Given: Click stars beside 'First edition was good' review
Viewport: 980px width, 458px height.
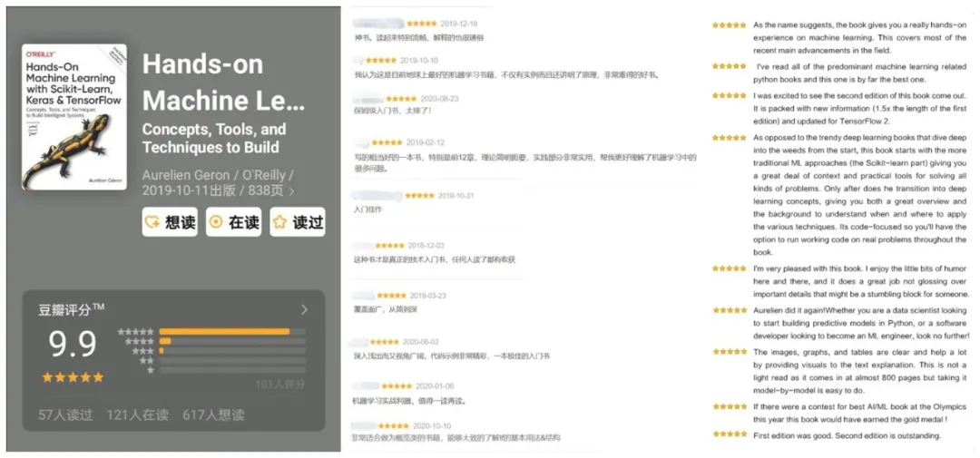Looking at the screenshot, I should click(x=730, y=434).
